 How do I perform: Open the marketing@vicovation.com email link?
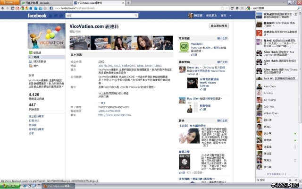point(114,107)
